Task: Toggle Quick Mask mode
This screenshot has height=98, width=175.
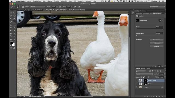Action: pos(11,48)
